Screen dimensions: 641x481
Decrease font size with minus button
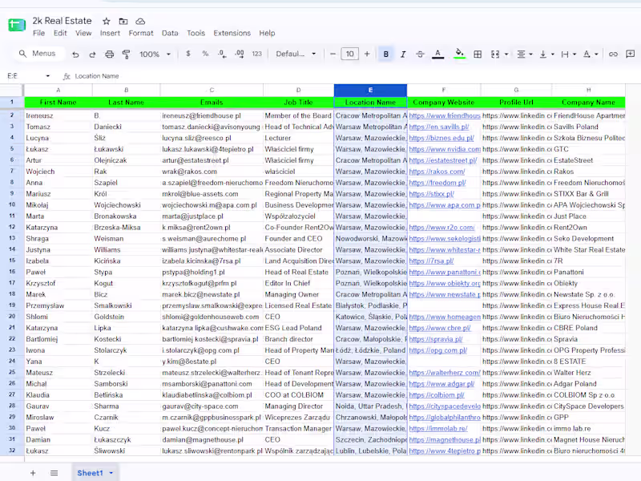click(333, 54)
